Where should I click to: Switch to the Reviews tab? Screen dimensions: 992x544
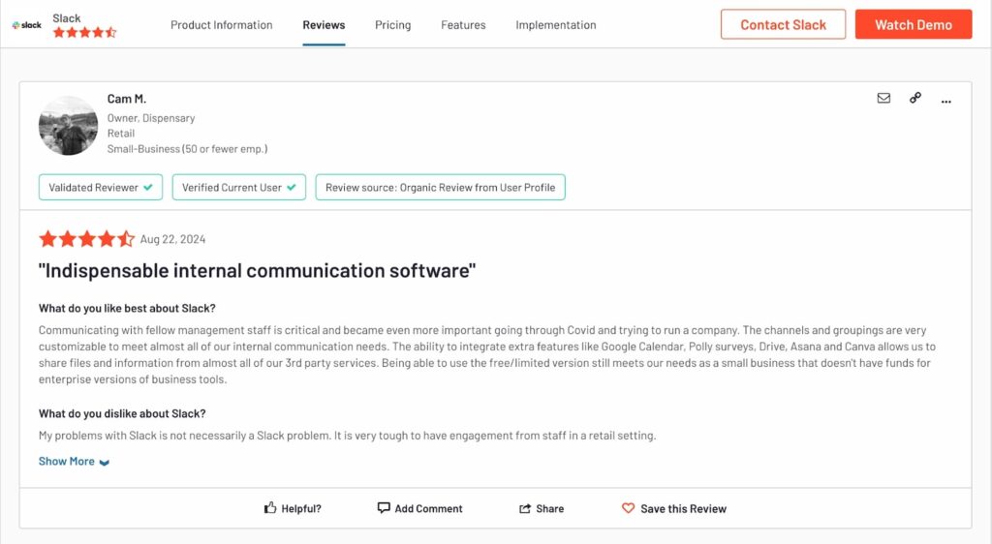324,24
